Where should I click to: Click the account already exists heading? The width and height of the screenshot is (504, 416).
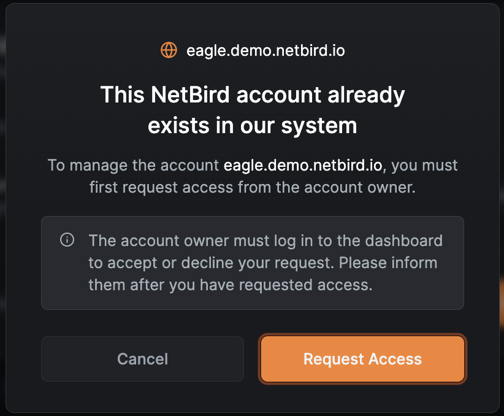(252, 110)
